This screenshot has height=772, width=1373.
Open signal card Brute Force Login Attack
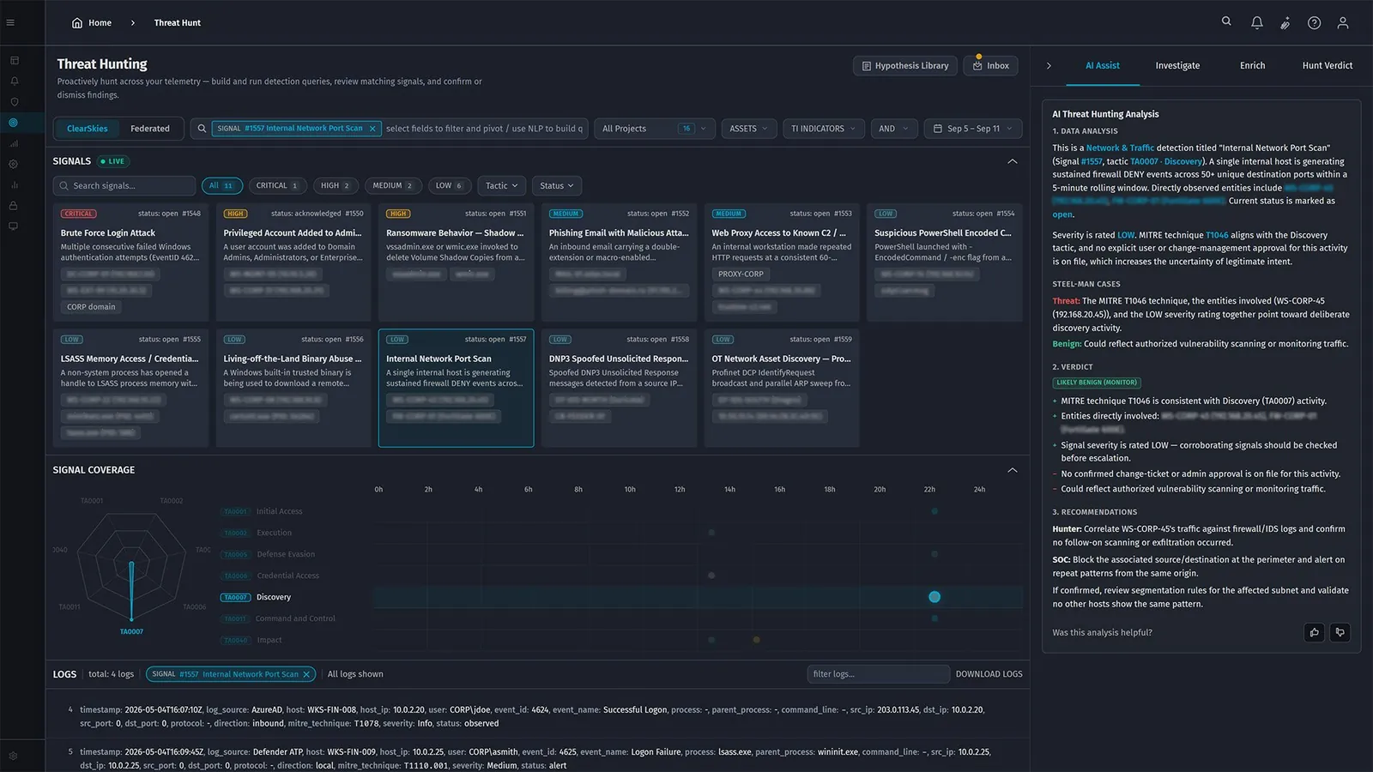tap(130, 262)
